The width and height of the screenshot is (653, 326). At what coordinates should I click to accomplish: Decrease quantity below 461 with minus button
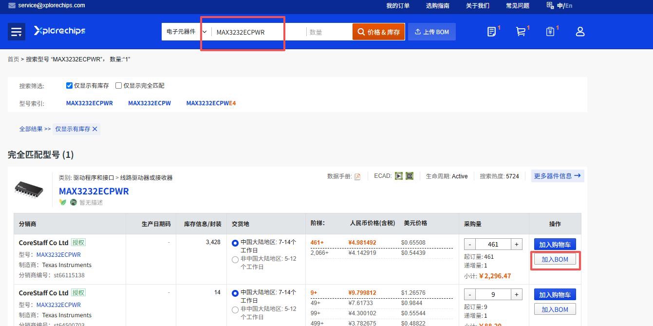pyautogui.click(x=469, y=244)
